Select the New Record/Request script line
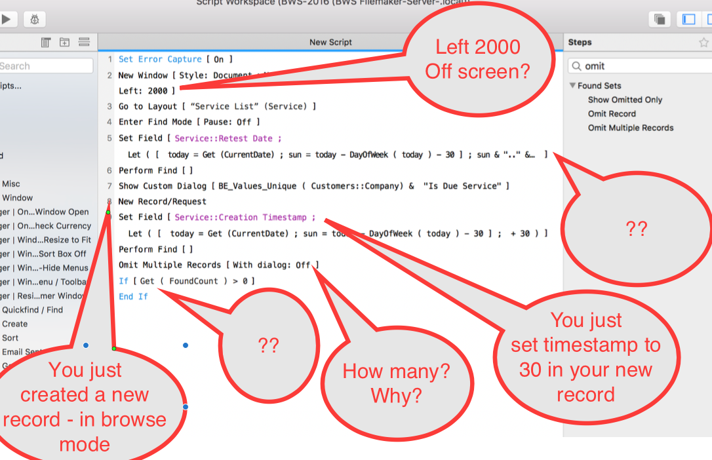The width and height of the screenshot is (712, 460). [x=162, y=201]
